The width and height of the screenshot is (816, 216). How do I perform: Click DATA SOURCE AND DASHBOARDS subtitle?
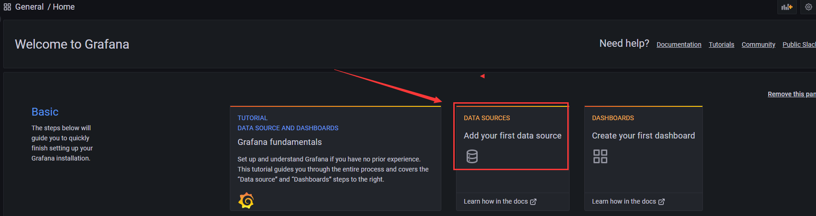[x=288, y=128]
